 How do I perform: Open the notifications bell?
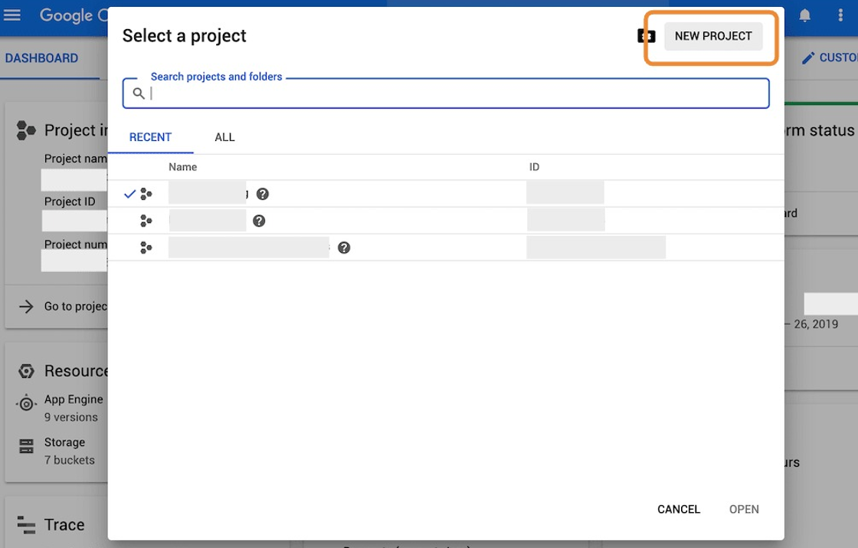(804, 15)
